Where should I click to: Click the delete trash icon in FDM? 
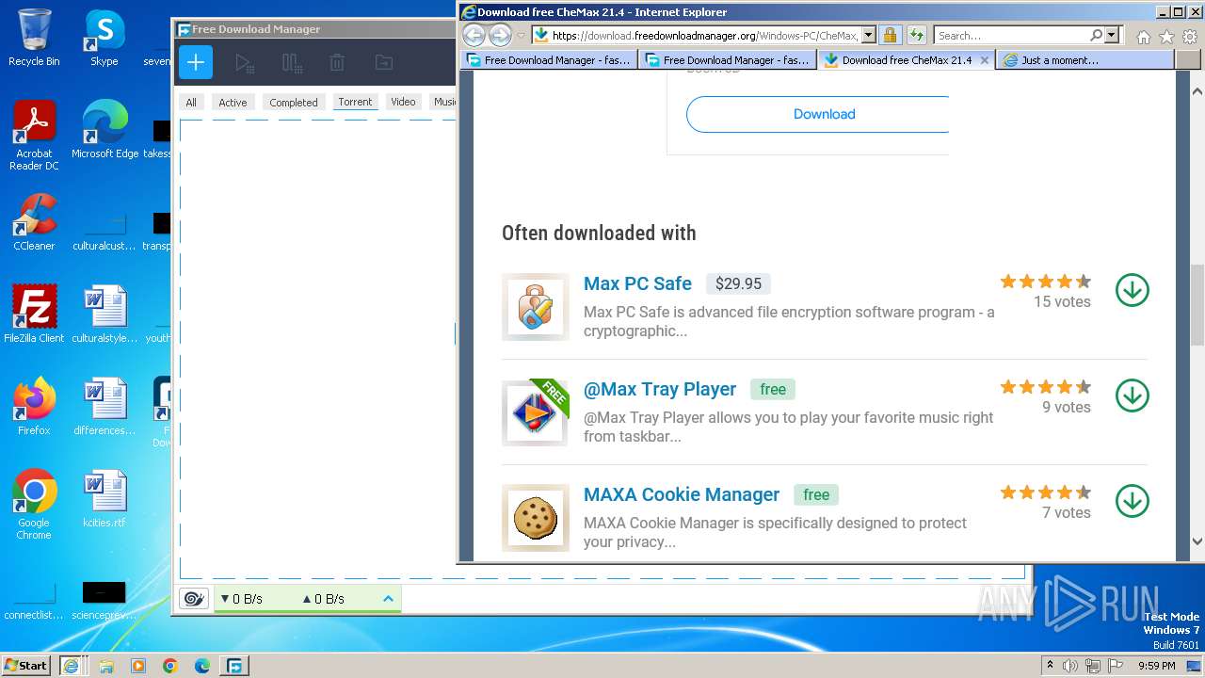click(x=337, y=63)
